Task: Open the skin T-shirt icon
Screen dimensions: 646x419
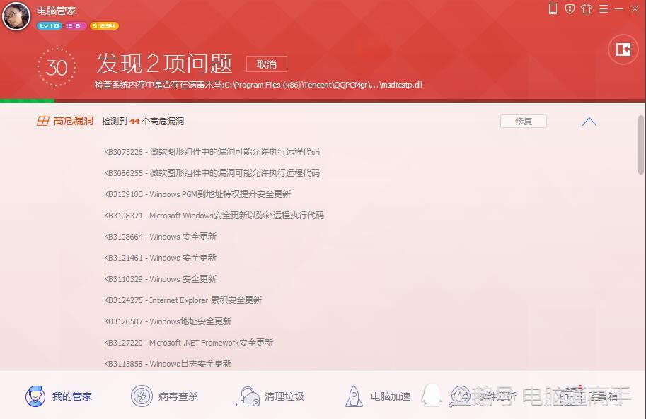Action: pyautogui.click(x=587, y=8)
